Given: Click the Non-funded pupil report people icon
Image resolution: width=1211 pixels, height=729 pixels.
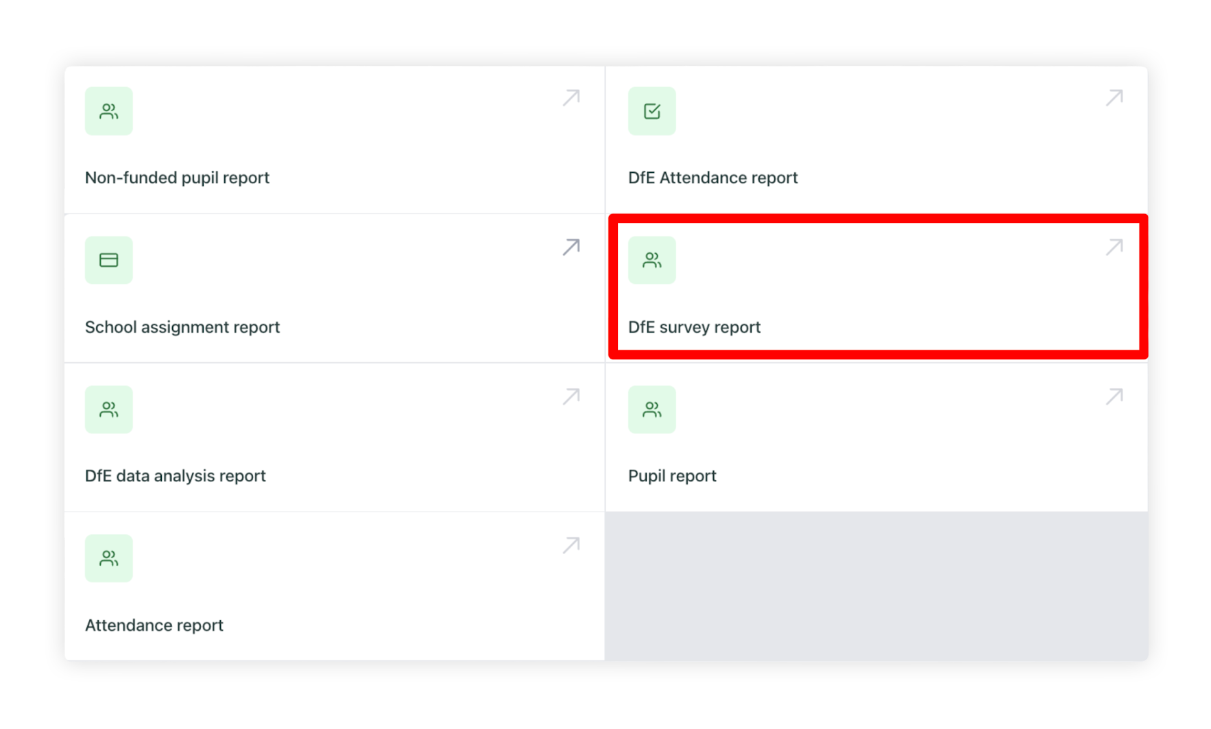Looking at the screenshot, I should point(108,111).
